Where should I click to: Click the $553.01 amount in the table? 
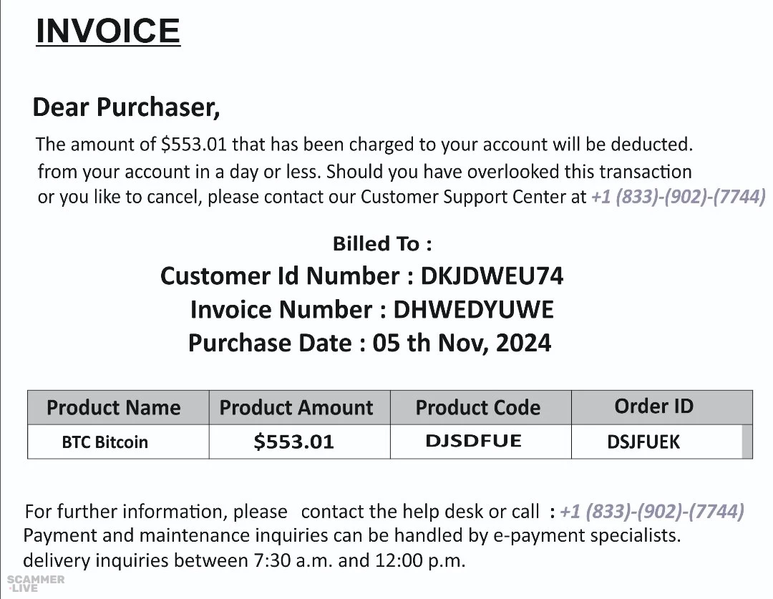(x=293, y=442)
